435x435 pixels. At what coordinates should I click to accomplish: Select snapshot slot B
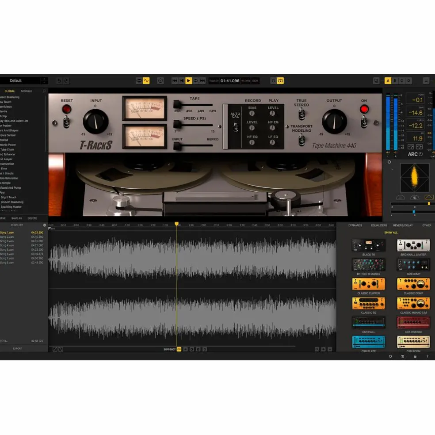pyautogui.click(x=395, y=81)
